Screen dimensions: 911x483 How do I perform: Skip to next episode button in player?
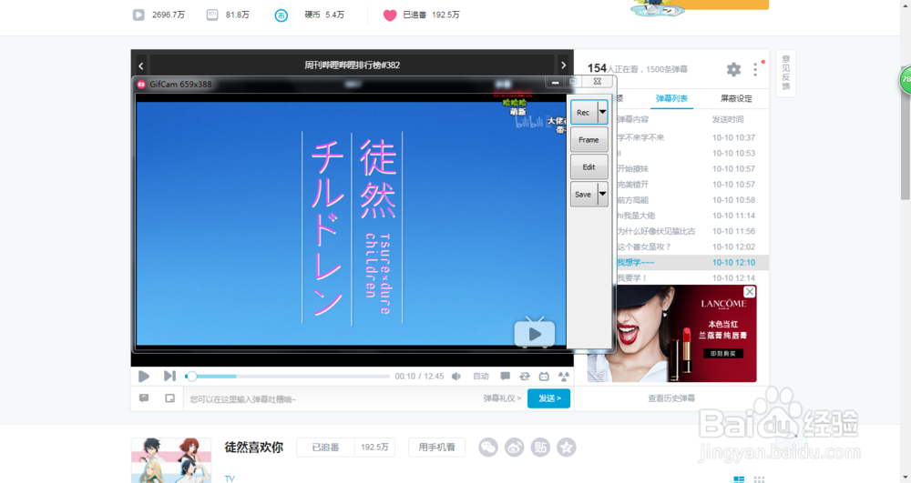click(x=169, y=377)
